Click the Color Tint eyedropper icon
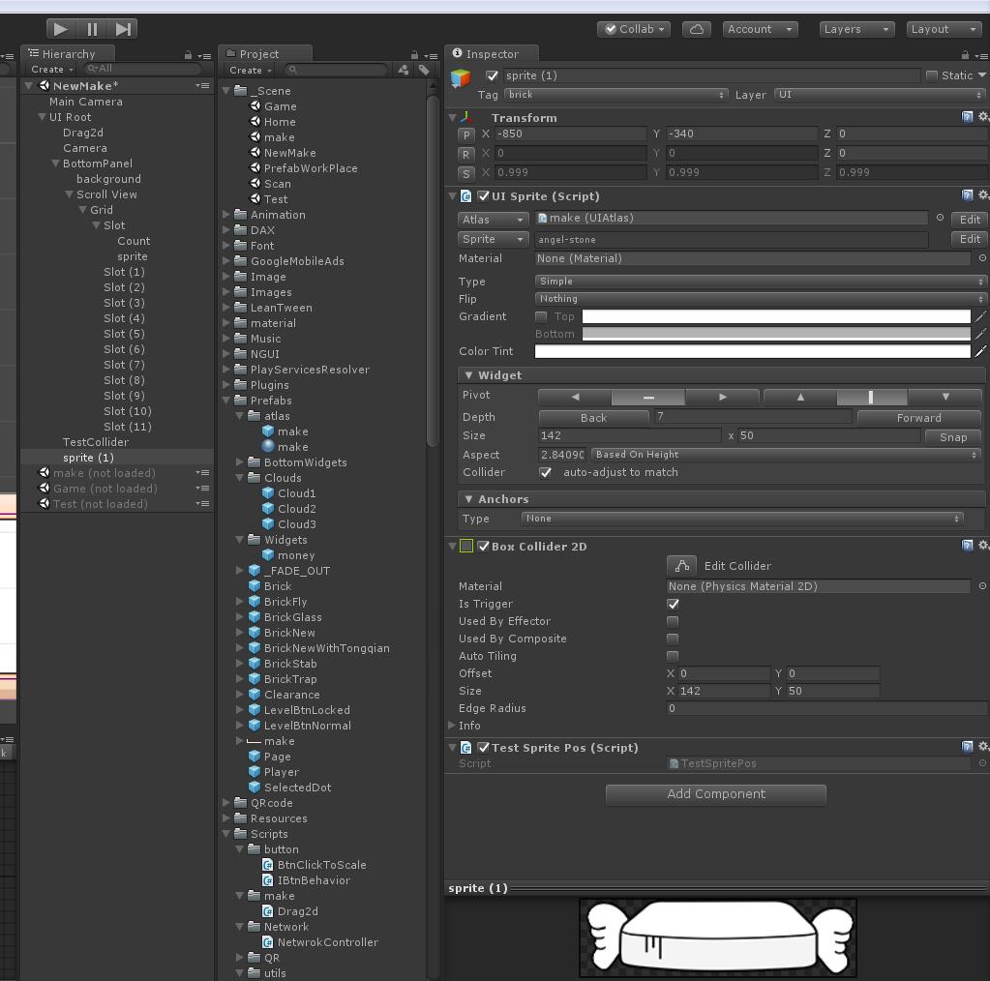The width and height of the screenshot is (990, 981). click(980, 351)
